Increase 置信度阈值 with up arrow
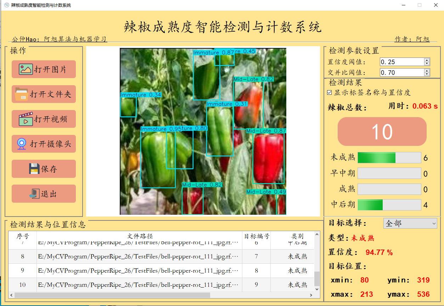The height and width of the screenshot is (306, 444). click(x=427, y=60)
